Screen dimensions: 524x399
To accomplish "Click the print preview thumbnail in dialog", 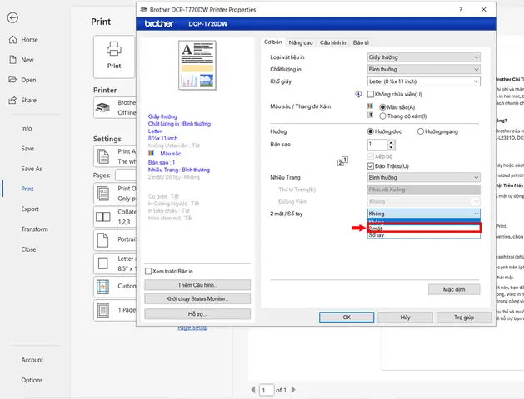I will pos(197,66).
